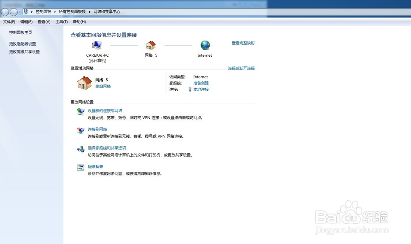
Task: Click 所有控制面板项 breadcrumb segment
Action: pyautogui.click(x=72, y=12)
